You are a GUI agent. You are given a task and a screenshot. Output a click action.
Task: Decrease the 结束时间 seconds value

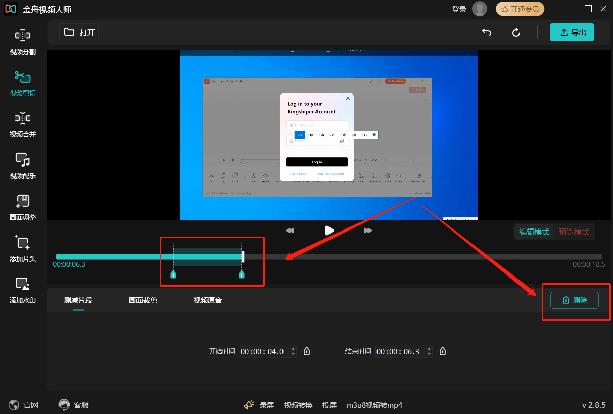click(x=430, y=354)
